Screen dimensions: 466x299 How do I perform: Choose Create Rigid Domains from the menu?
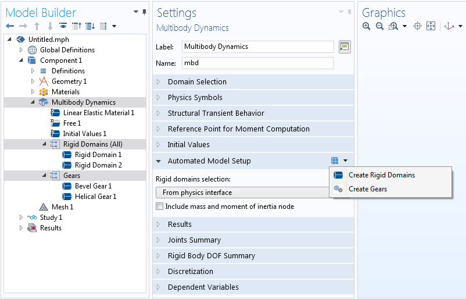pyautogui.click(x=382, y=175)
